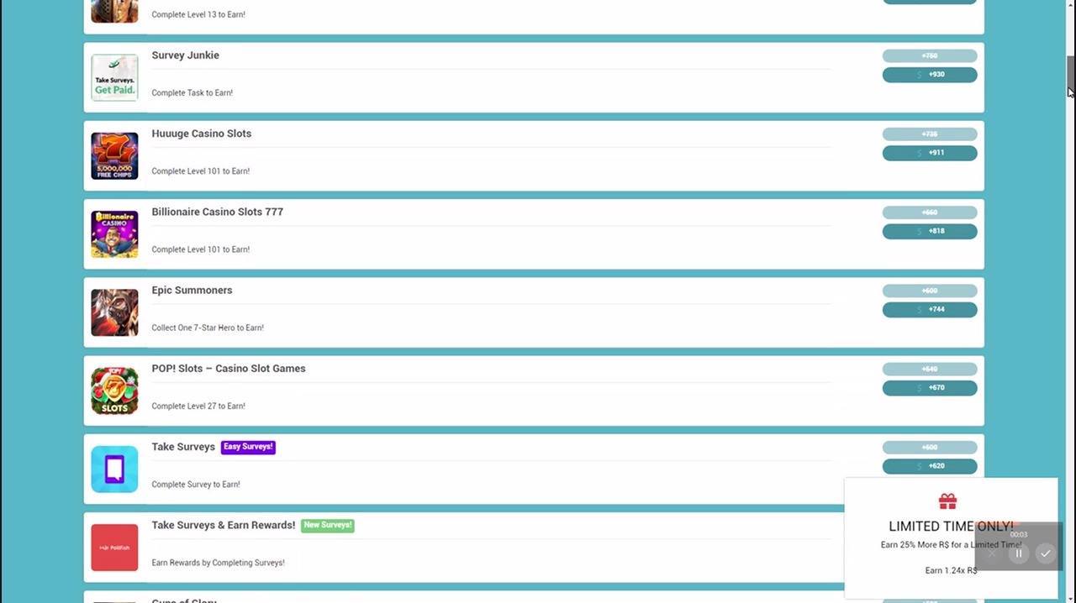Click 'Complete Task to Earn!' text
The height and width of the screenshot is (603, 1076).
click(x=193, y=93)
